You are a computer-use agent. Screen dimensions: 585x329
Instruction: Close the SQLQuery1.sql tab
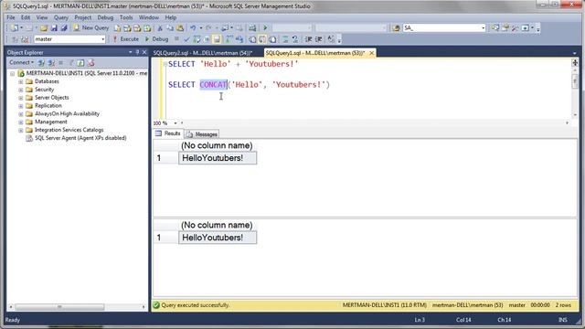[372, 53]
